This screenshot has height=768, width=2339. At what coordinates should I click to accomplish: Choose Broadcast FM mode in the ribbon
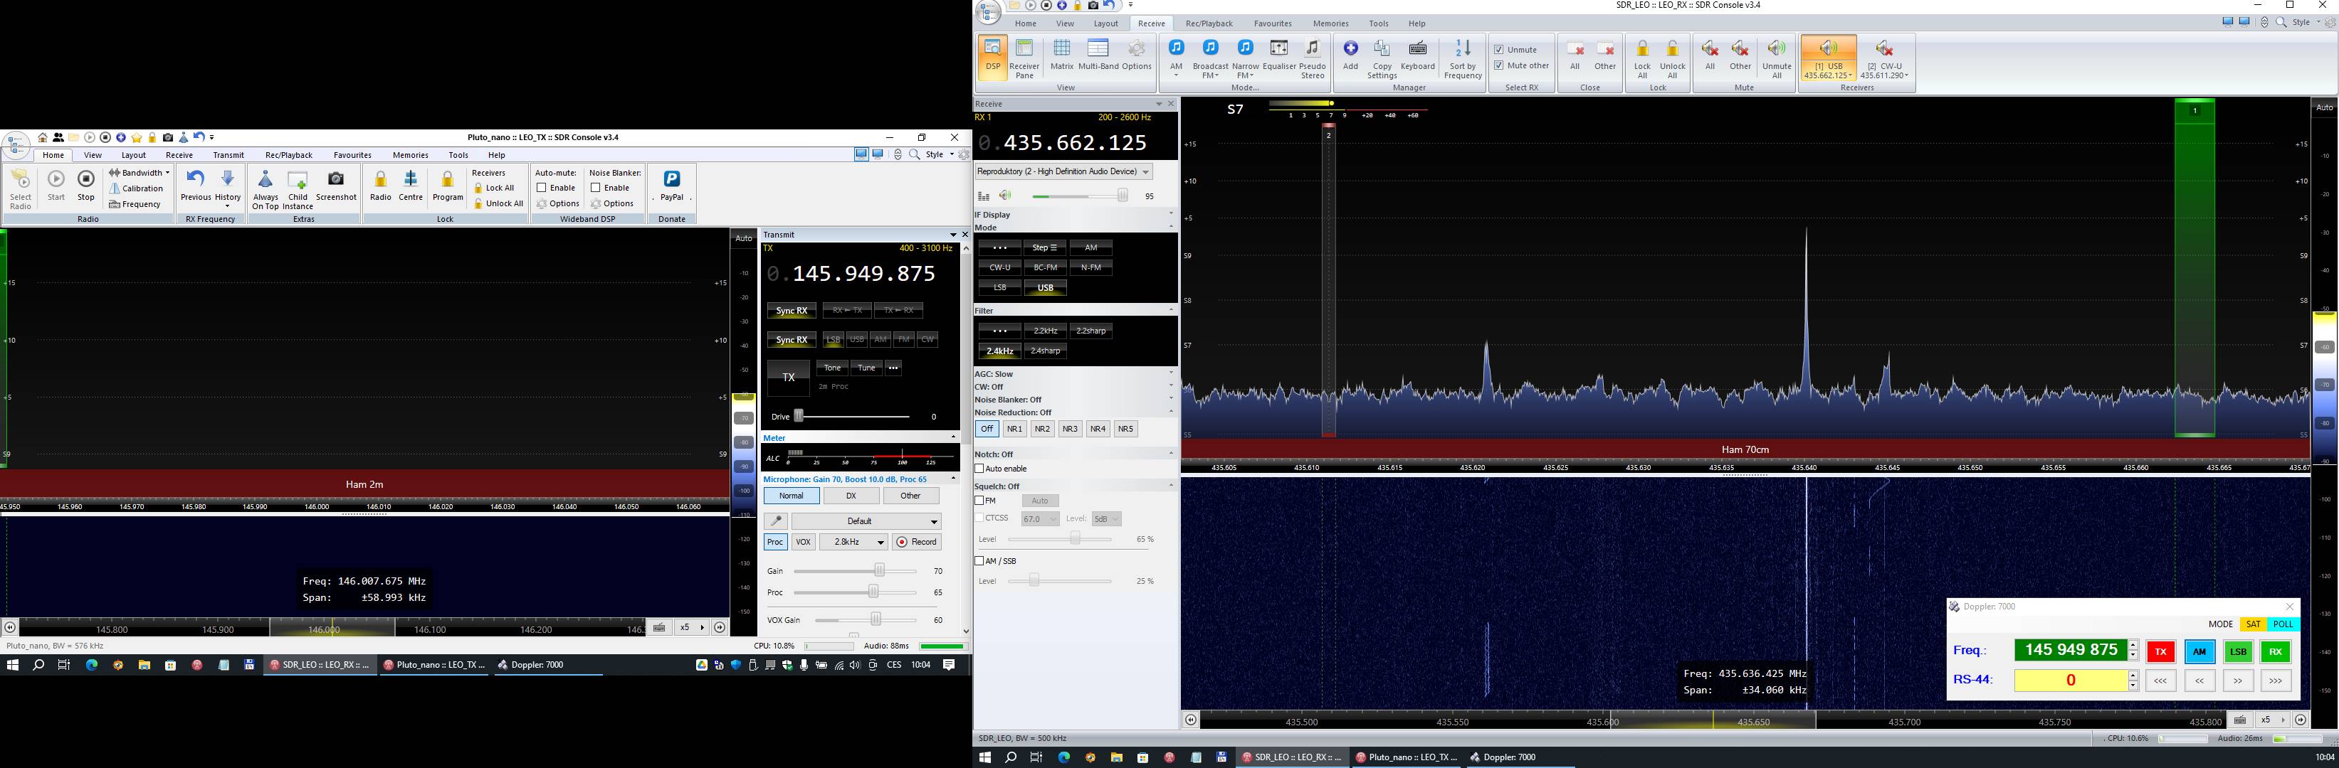click(1210, 58)
